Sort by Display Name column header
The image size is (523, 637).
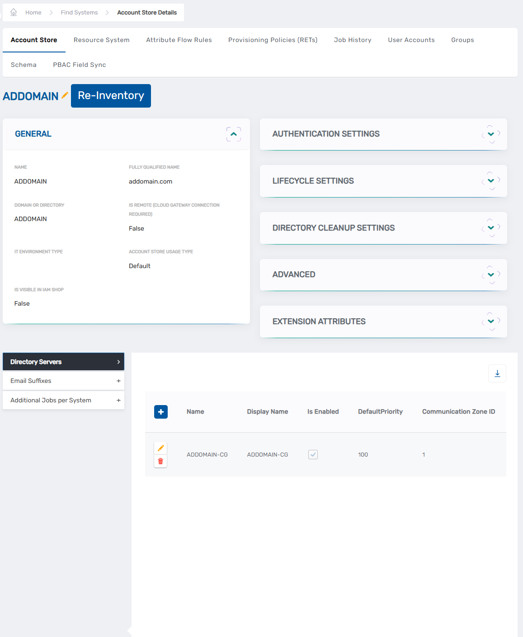coord(268,411)
